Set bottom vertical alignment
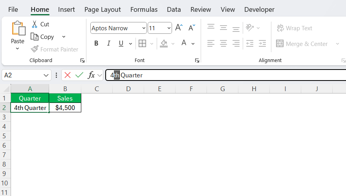 pyautogui.click(x=236, y=29)
